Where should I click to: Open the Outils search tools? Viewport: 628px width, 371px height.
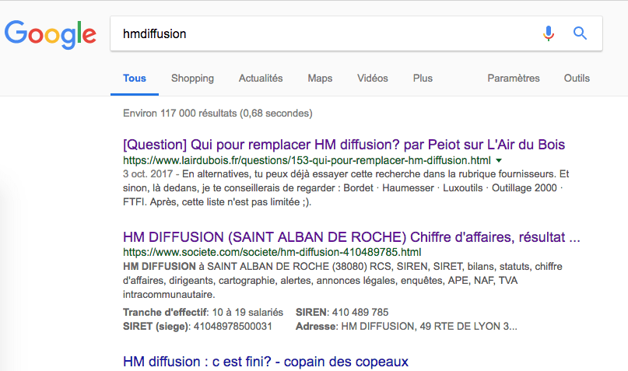[x=577, y=78]
